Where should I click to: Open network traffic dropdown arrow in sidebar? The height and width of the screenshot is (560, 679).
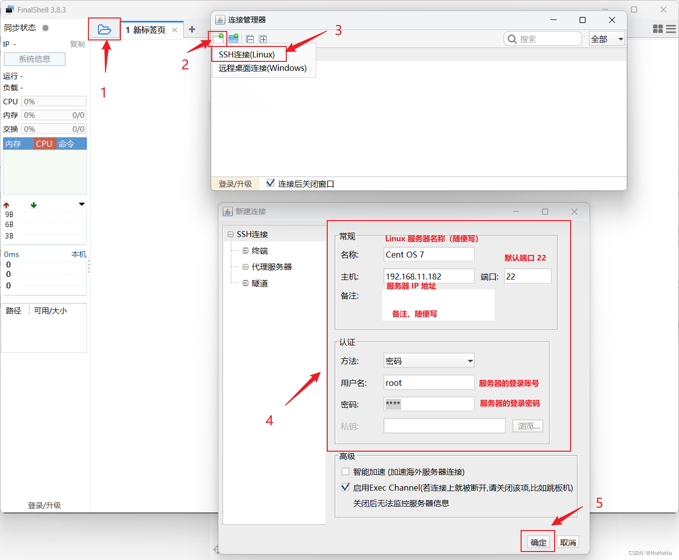[82, 205]
